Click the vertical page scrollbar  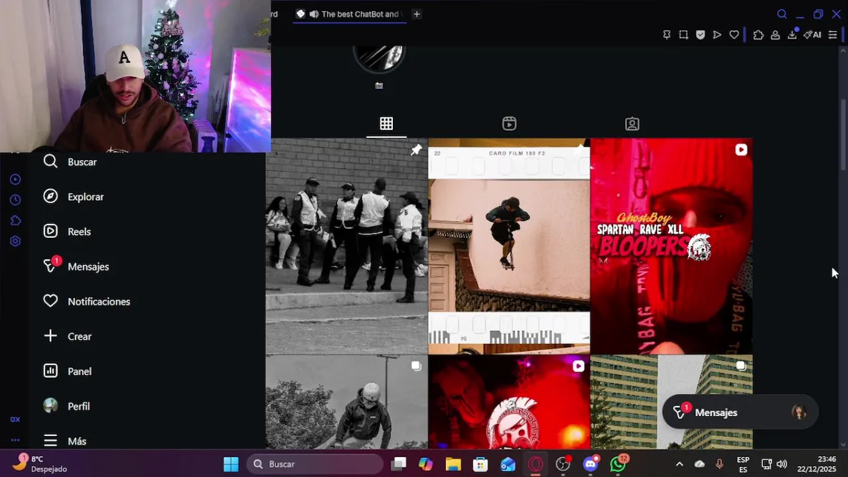click(x=843, y=136)
